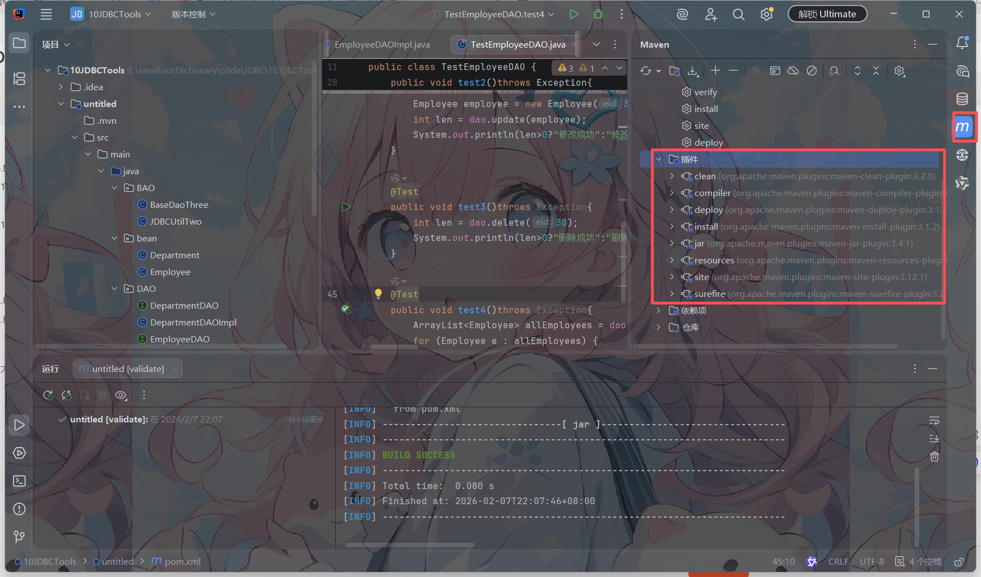Image resolution: width=981 pixels, height=577 pixels.
Task: Expand the compiler plugin node
Action: coord(672,193)
